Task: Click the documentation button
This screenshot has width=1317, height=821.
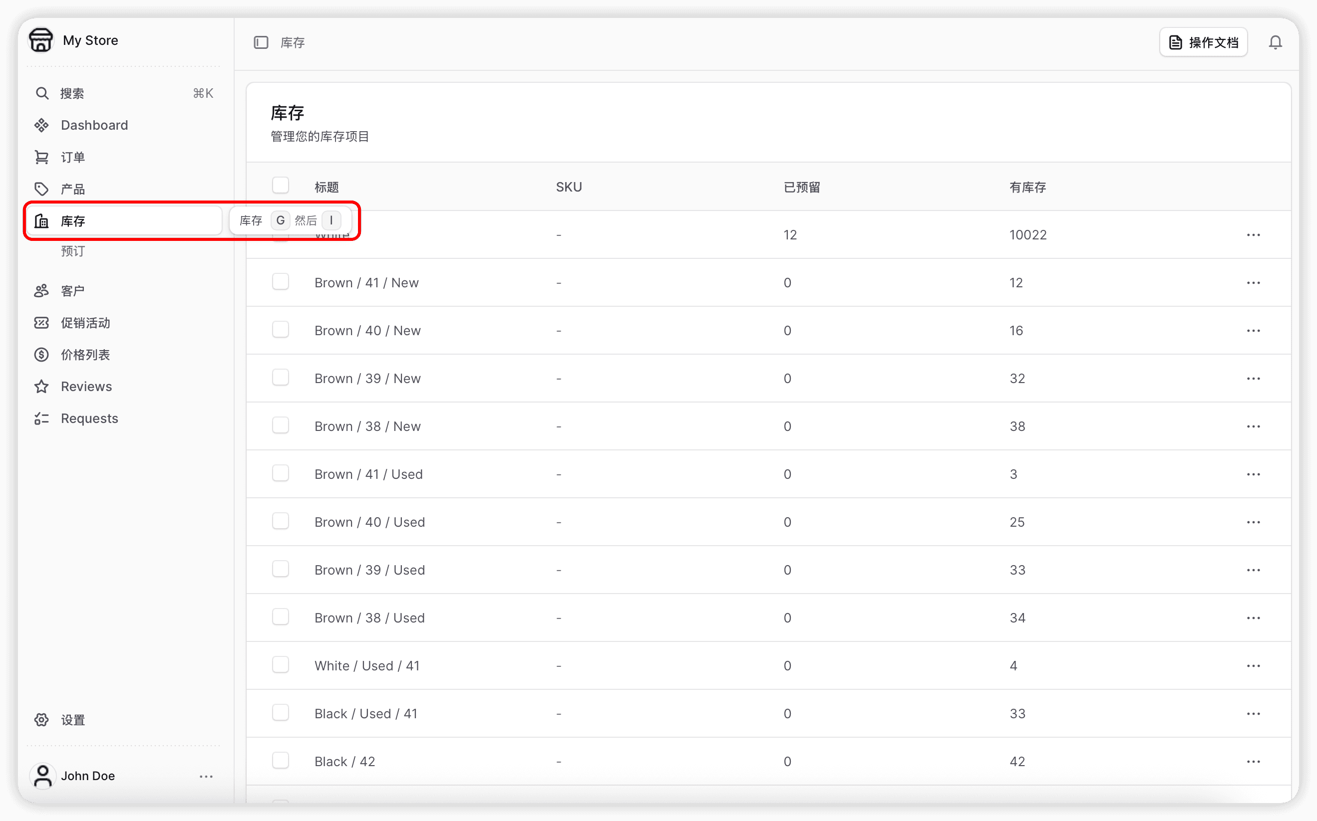Action: click(x=1203, y=42)
